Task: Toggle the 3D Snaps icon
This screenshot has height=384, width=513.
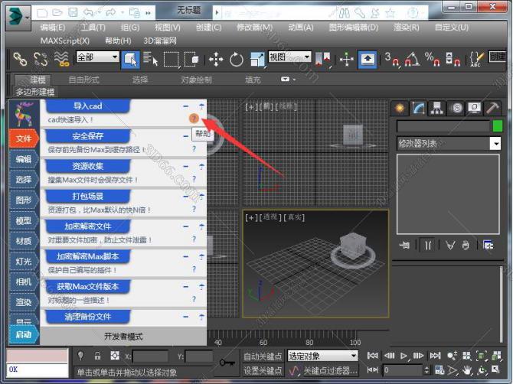Action: click(x=392, y=59)
